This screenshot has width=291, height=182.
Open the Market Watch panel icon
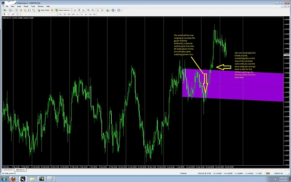(16, 10)
